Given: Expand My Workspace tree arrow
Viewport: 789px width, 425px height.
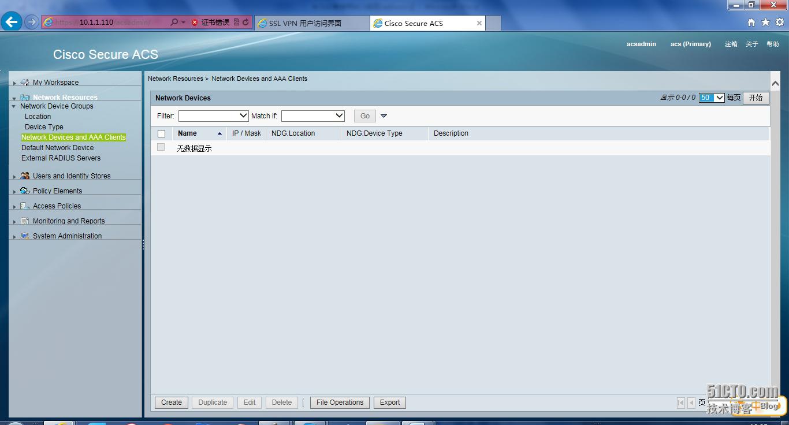Looking at the screenshot, I should (14, 83).
